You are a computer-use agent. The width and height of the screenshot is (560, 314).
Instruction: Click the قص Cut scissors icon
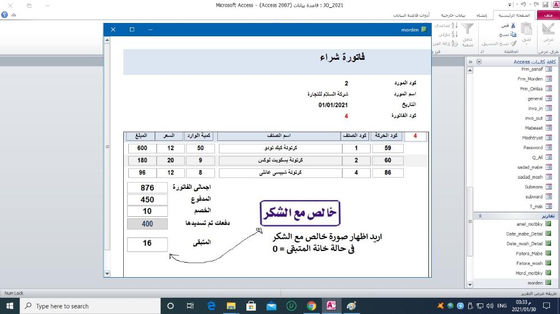[x=513, y=25]
